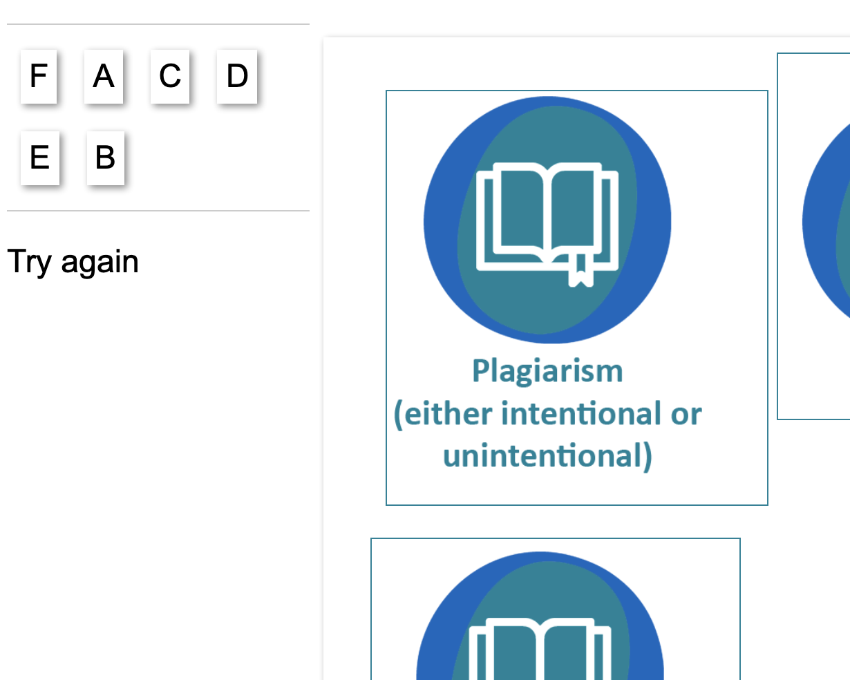The image size is (850, 680).
Task: Click the 'unintentional)' caption line
Action: [547, 456]
